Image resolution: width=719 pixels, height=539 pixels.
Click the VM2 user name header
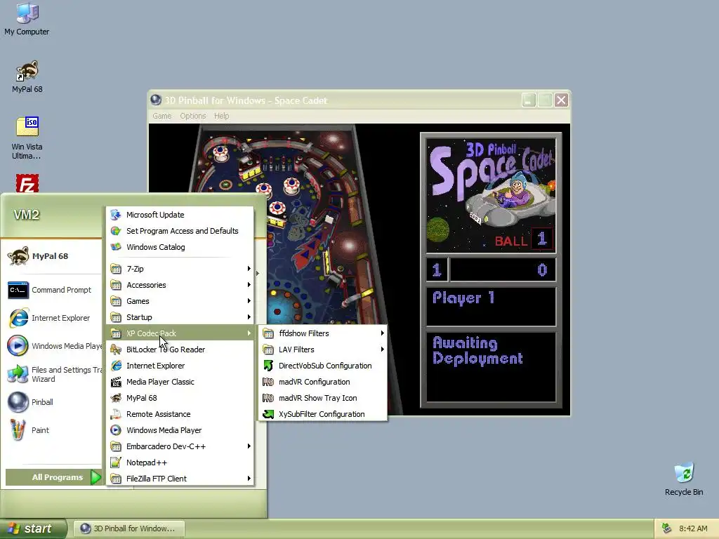[26, 215]
